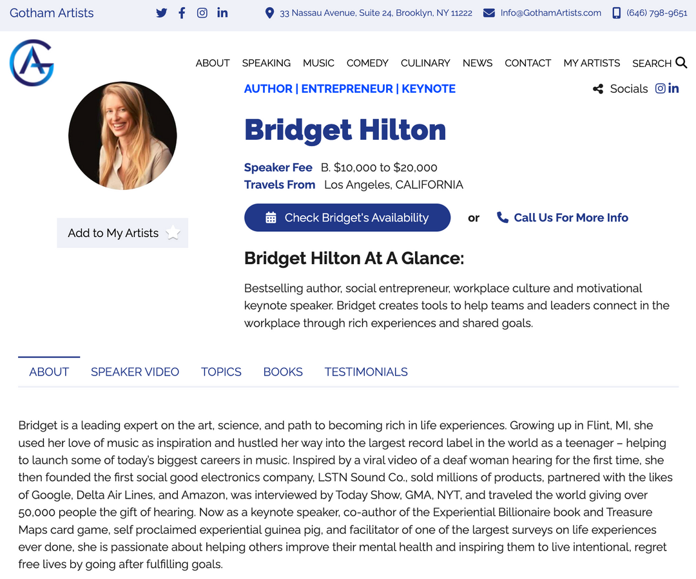Click the Gotham Artists AG logo
Screen dimensions: 696x579
tap(32, 62)
